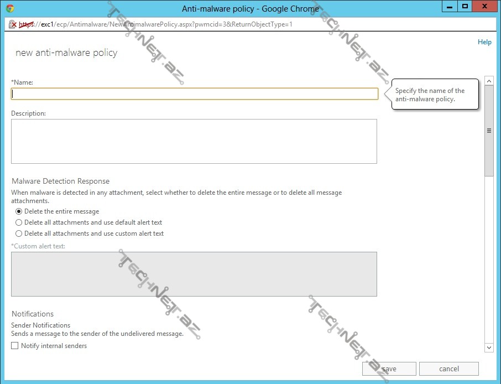Click the insecure HTTPS warning padlock icon
The height and width of the screenshot is (384, 501).
coord(12,24)
